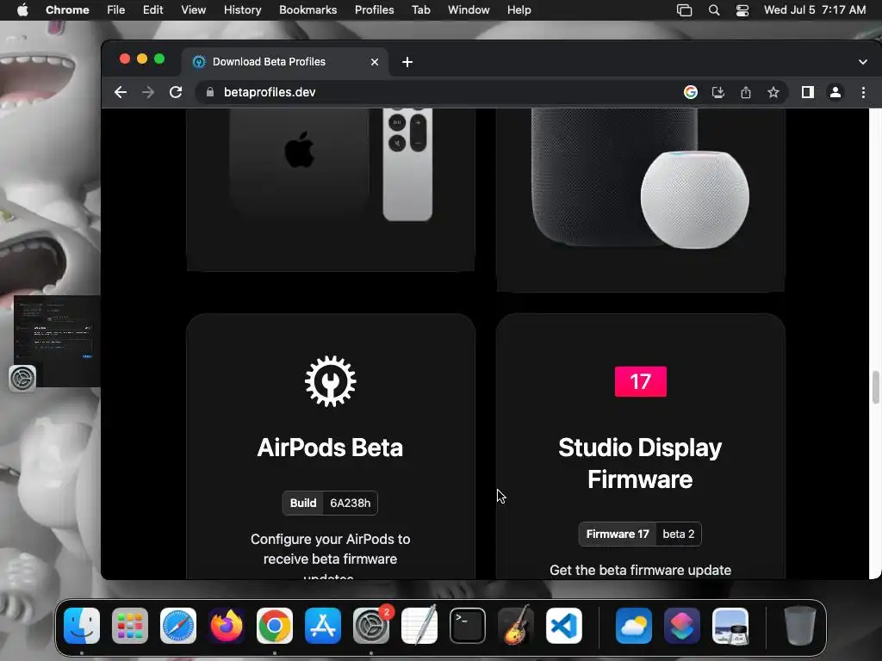
Task: Open Control Center in menu bar
Action: coord(742,10)
